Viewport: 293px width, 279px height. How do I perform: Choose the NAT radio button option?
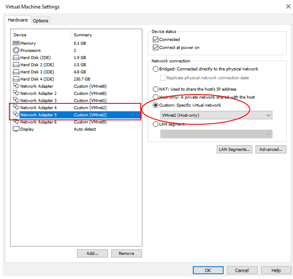point(155,89)
